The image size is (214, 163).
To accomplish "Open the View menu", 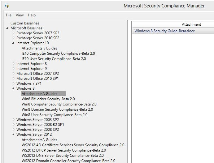I will [x=20, y=15].
